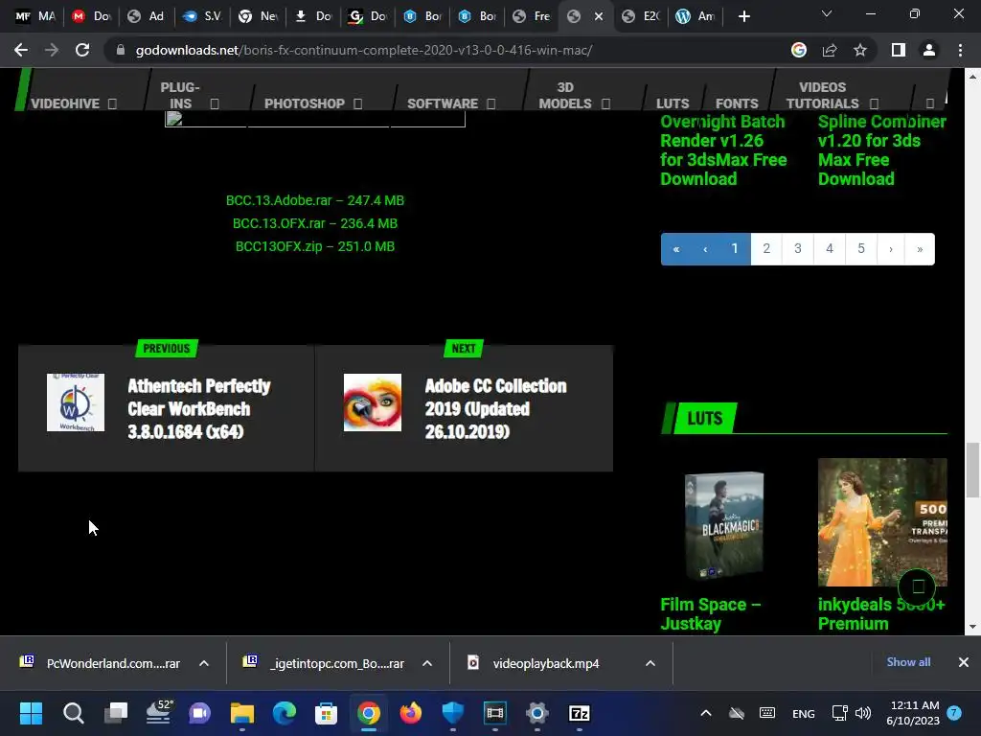This screenshot has height=736, width=981.
Task: Open the videoplayback.mp4 downloaded file
Action: point(545,663)
